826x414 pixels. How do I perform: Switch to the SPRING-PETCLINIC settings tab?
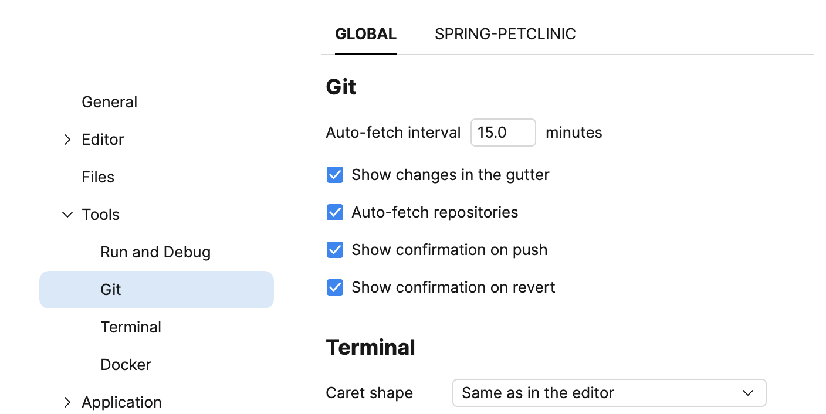pyautogui.click(x=505, y=33)
